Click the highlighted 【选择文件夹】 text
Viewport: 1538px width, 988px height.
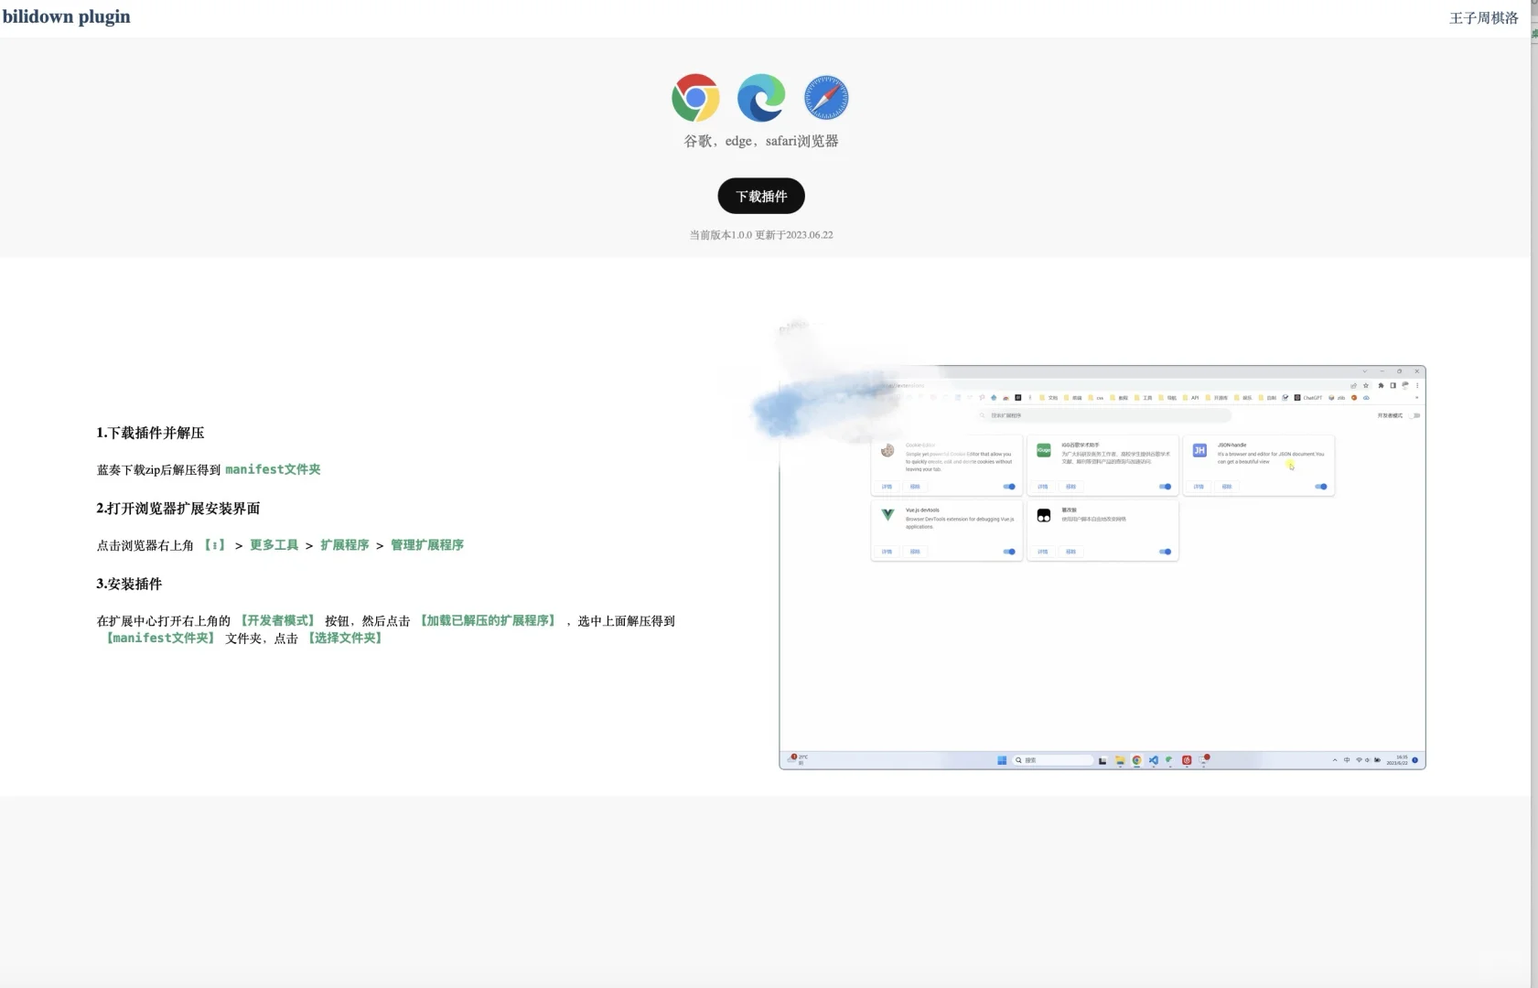pyautogui.click(x=345, y=639)
